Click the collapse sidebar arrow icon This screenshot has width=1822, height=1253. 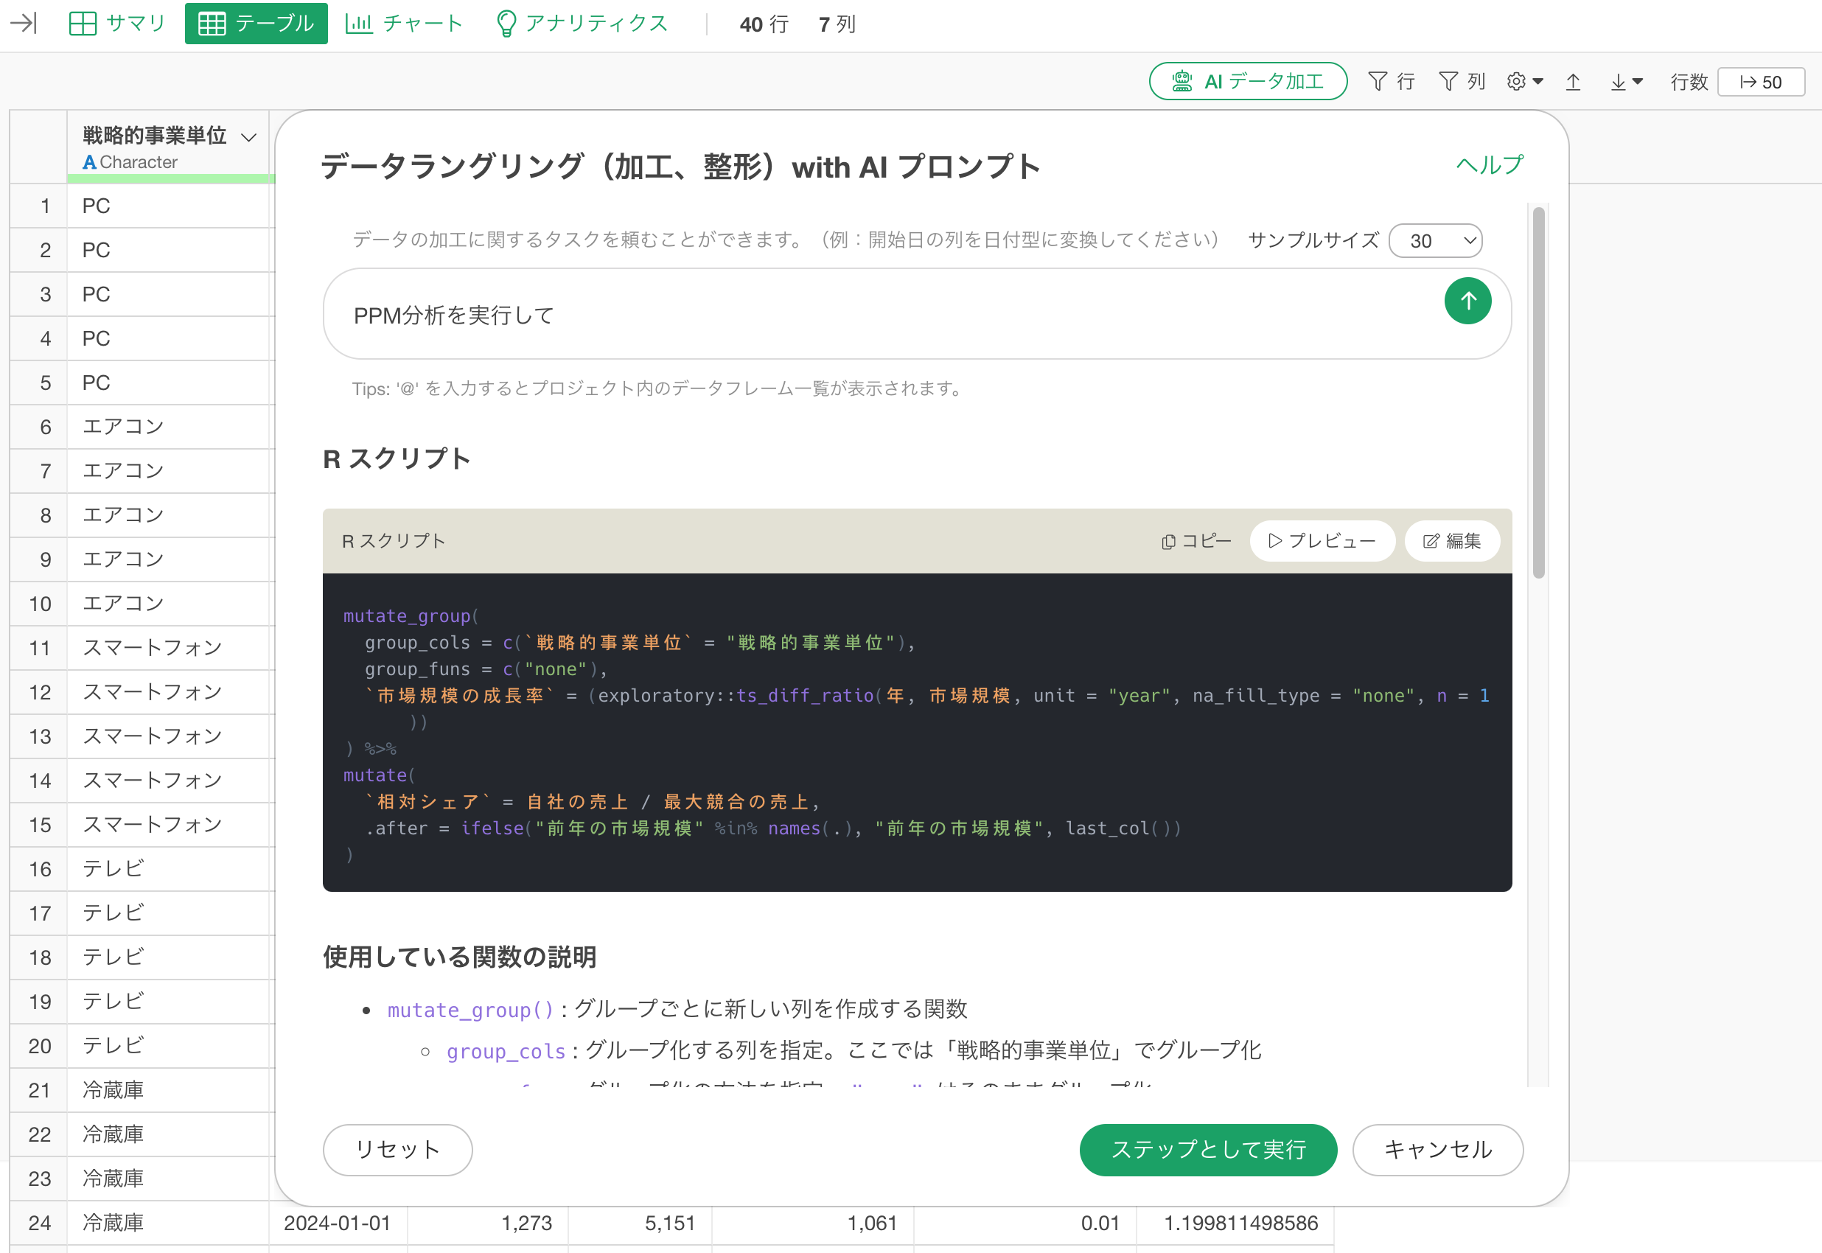(24, 23)
